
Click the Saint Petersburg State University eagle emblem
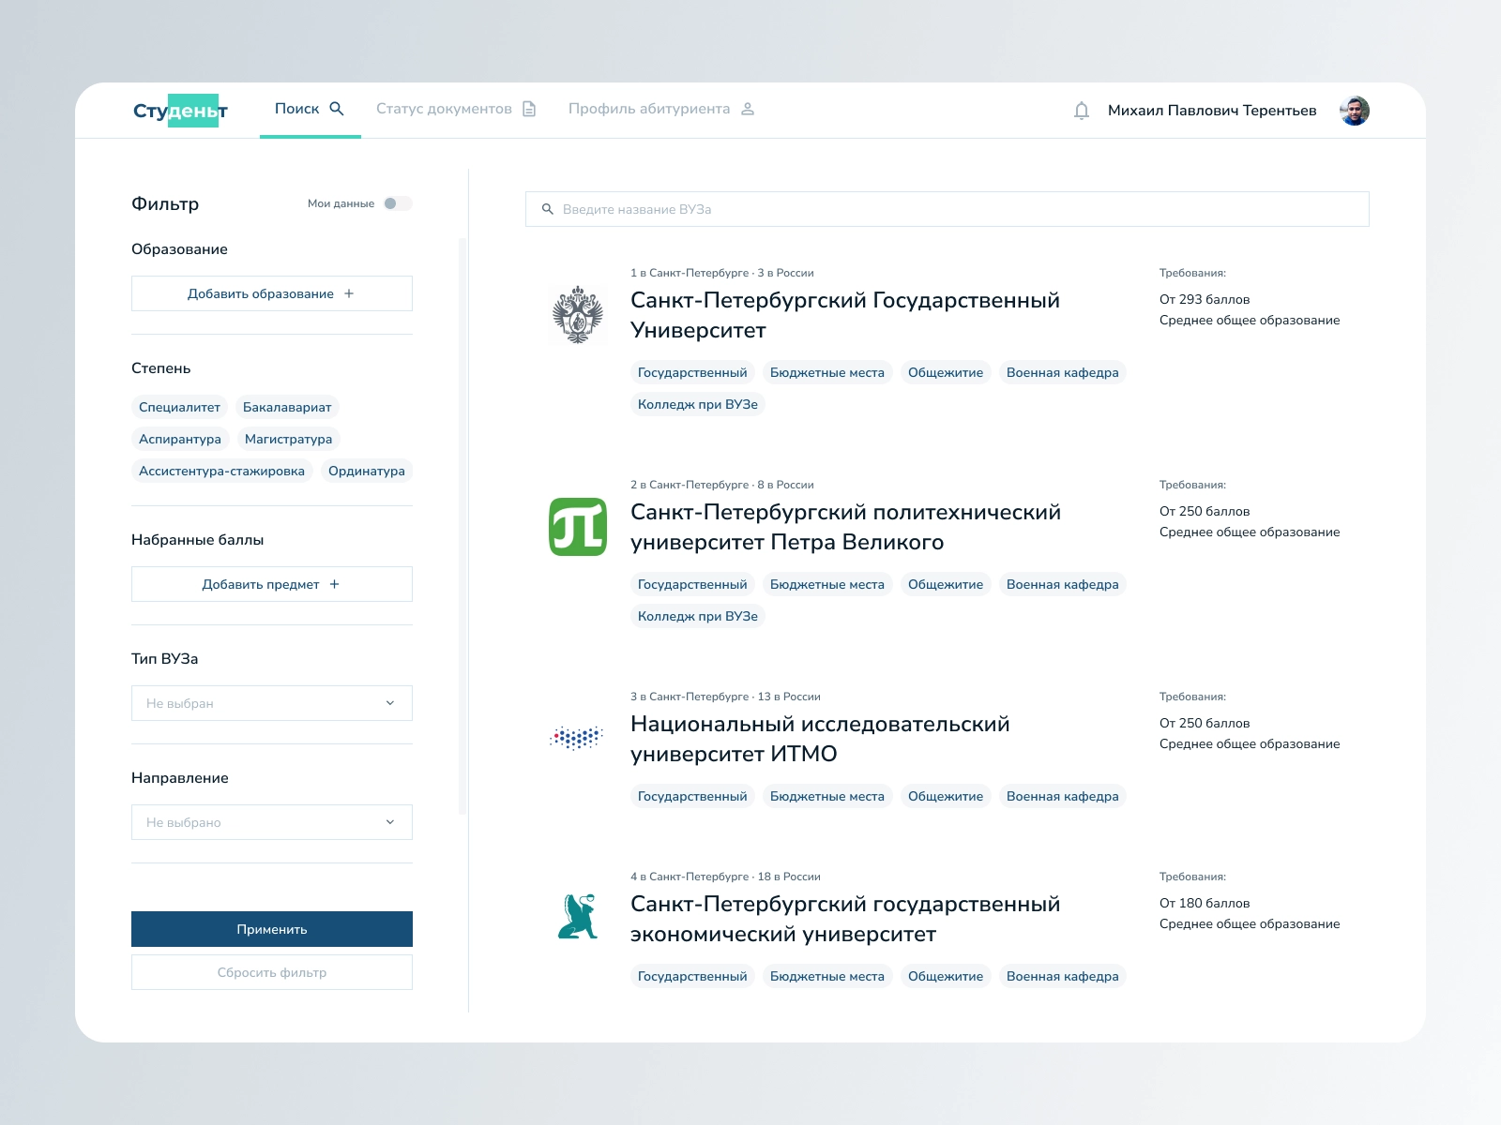pyautogui.click(x=578, y=315)
